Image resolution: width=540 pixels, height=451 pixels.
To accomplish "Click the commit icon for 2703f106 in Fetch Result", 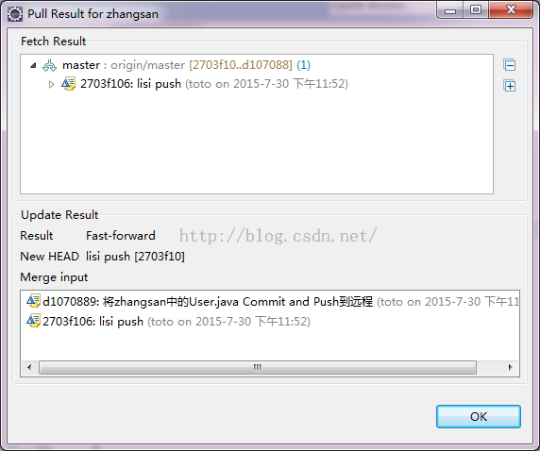I will pyautogui.click(x=68, y=84).
